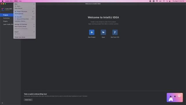Click the Project Structure icon in menu
This screenshot has height=105, width=186.
(15, 12)
